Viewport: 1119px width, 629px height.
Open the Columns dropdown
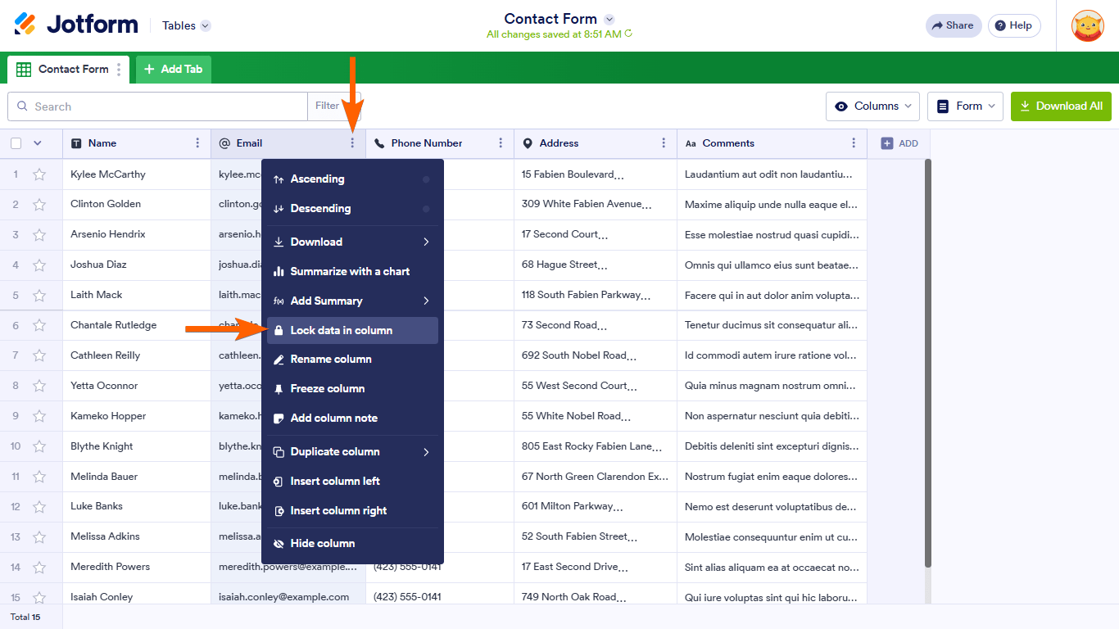click(872, 106)
